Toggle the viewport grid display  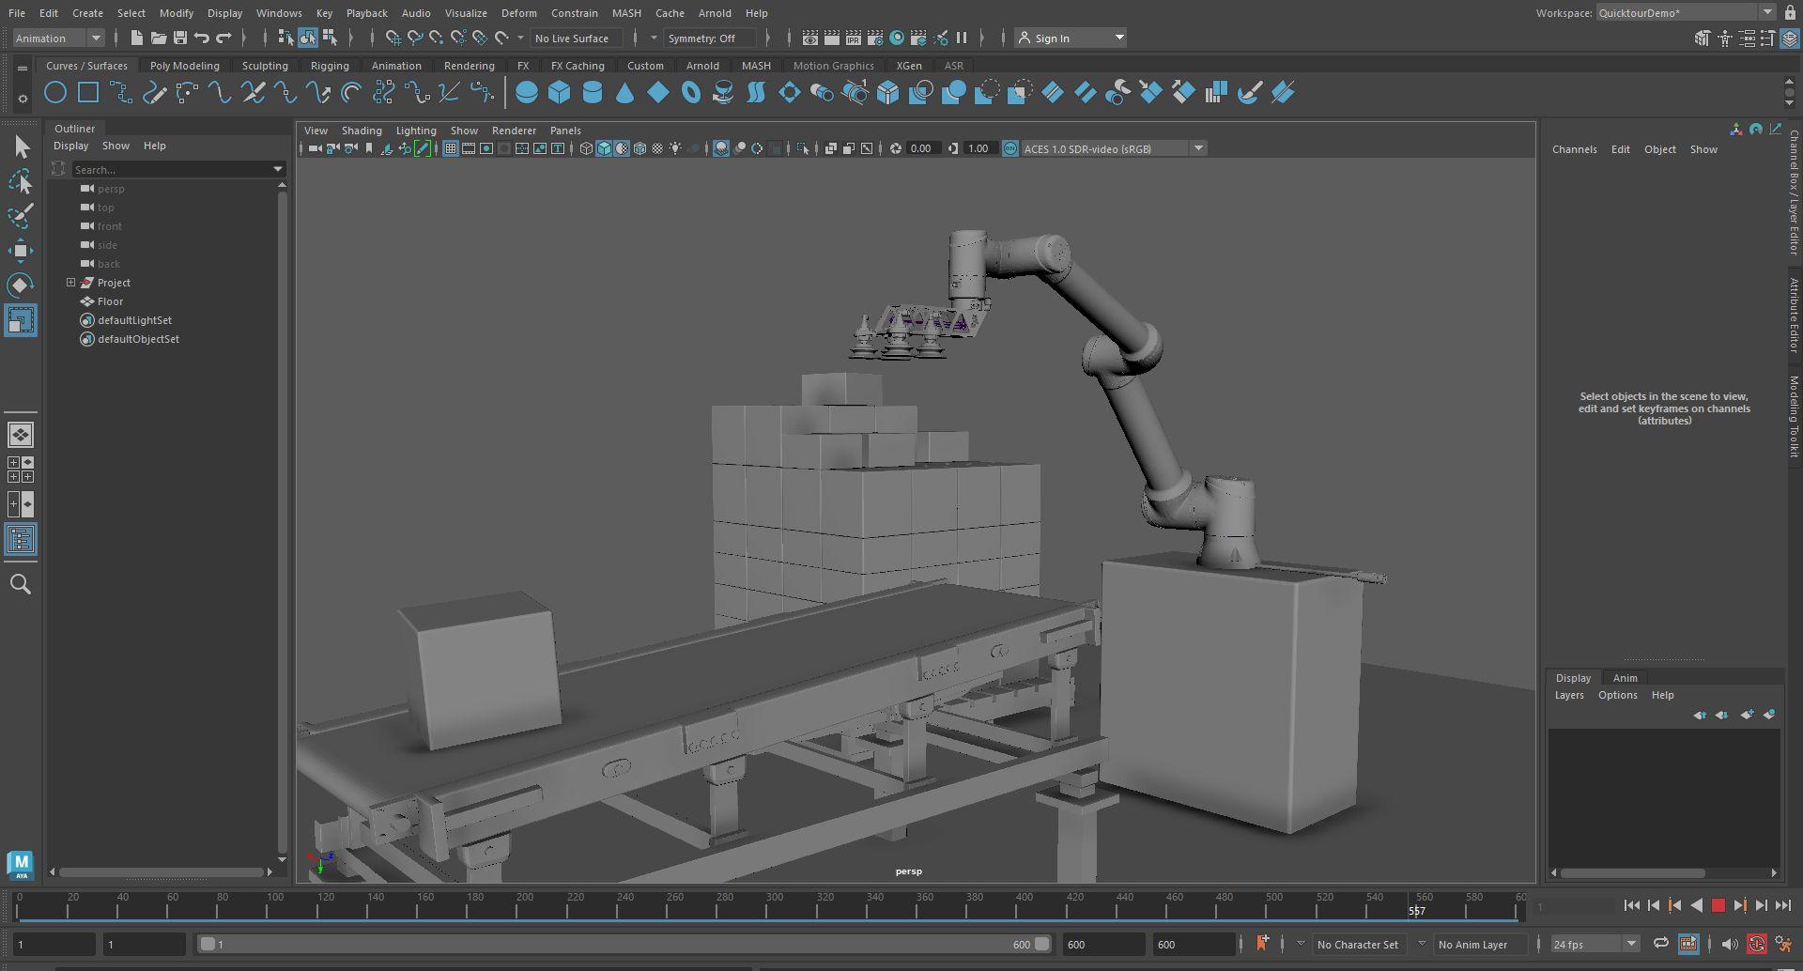pyautogui.click(x=451, y=148)
